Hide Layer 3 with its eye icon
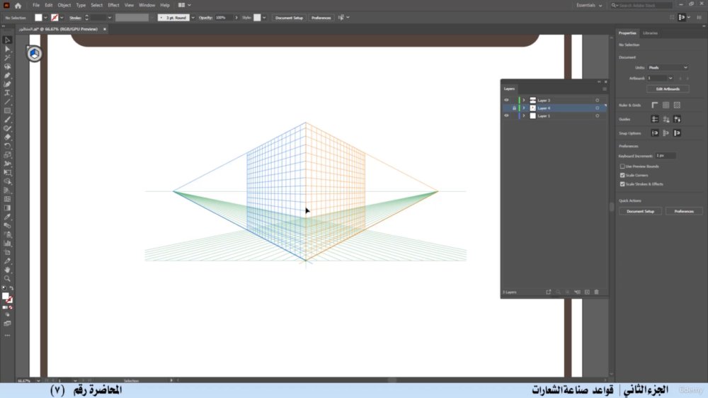 coord(506,101)
